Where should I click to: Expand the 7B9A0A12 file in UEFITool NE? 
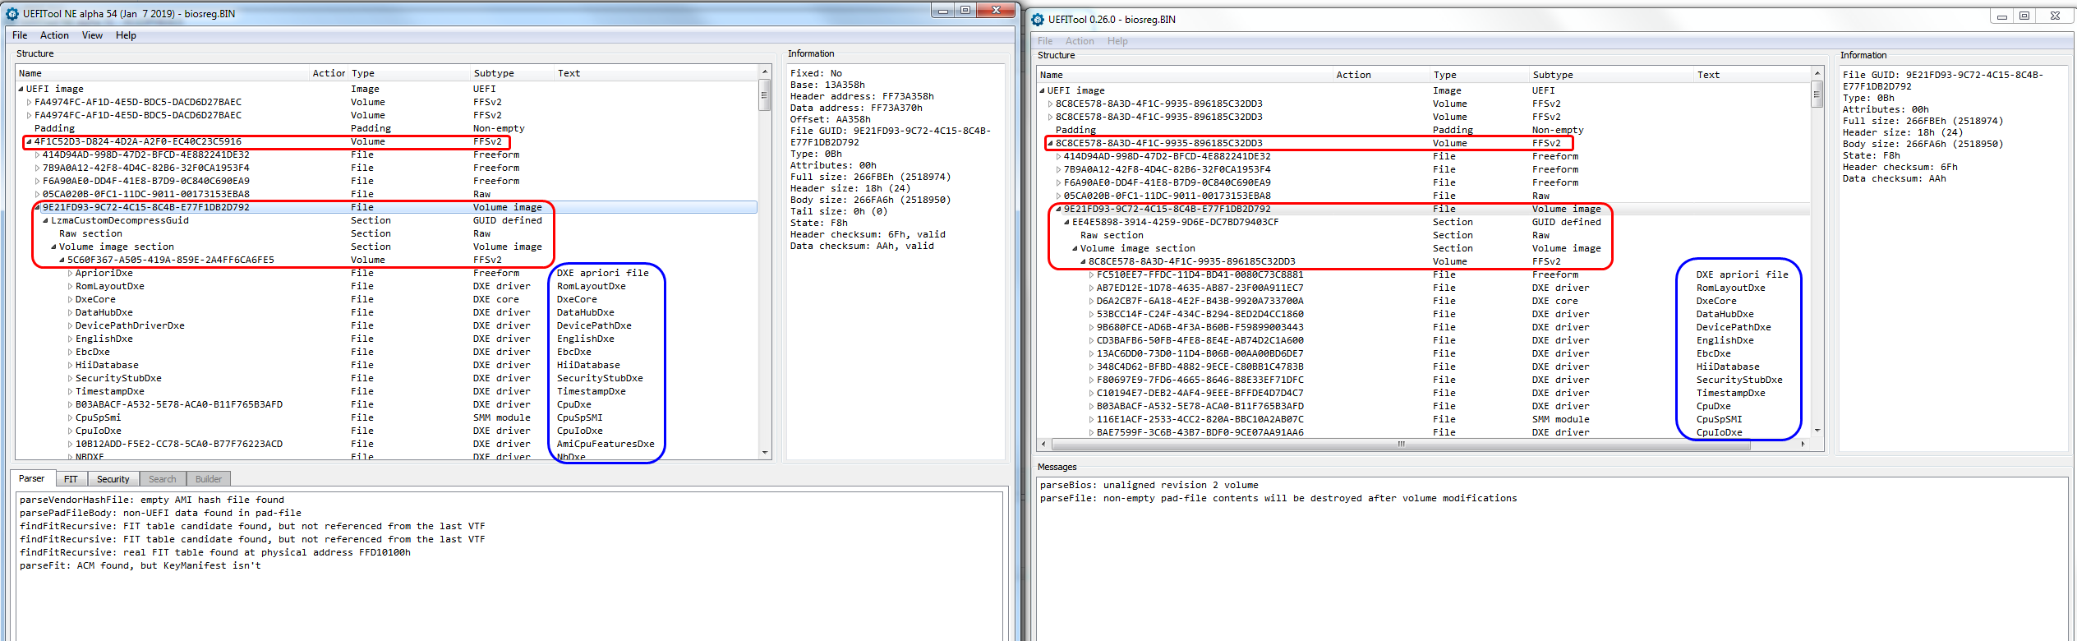pyautogui.click(x=37, y=168)
